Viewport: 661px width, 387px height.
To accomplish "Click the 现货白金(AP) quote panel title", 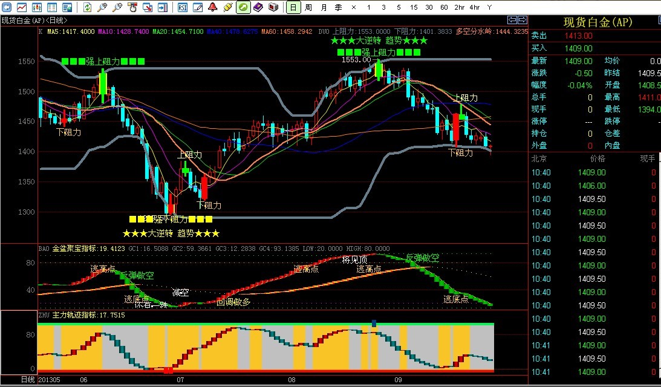I will pos(598,22).
